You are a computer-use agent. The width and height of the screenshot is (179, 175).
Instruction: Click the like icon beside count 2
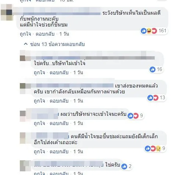coord(124,167)
